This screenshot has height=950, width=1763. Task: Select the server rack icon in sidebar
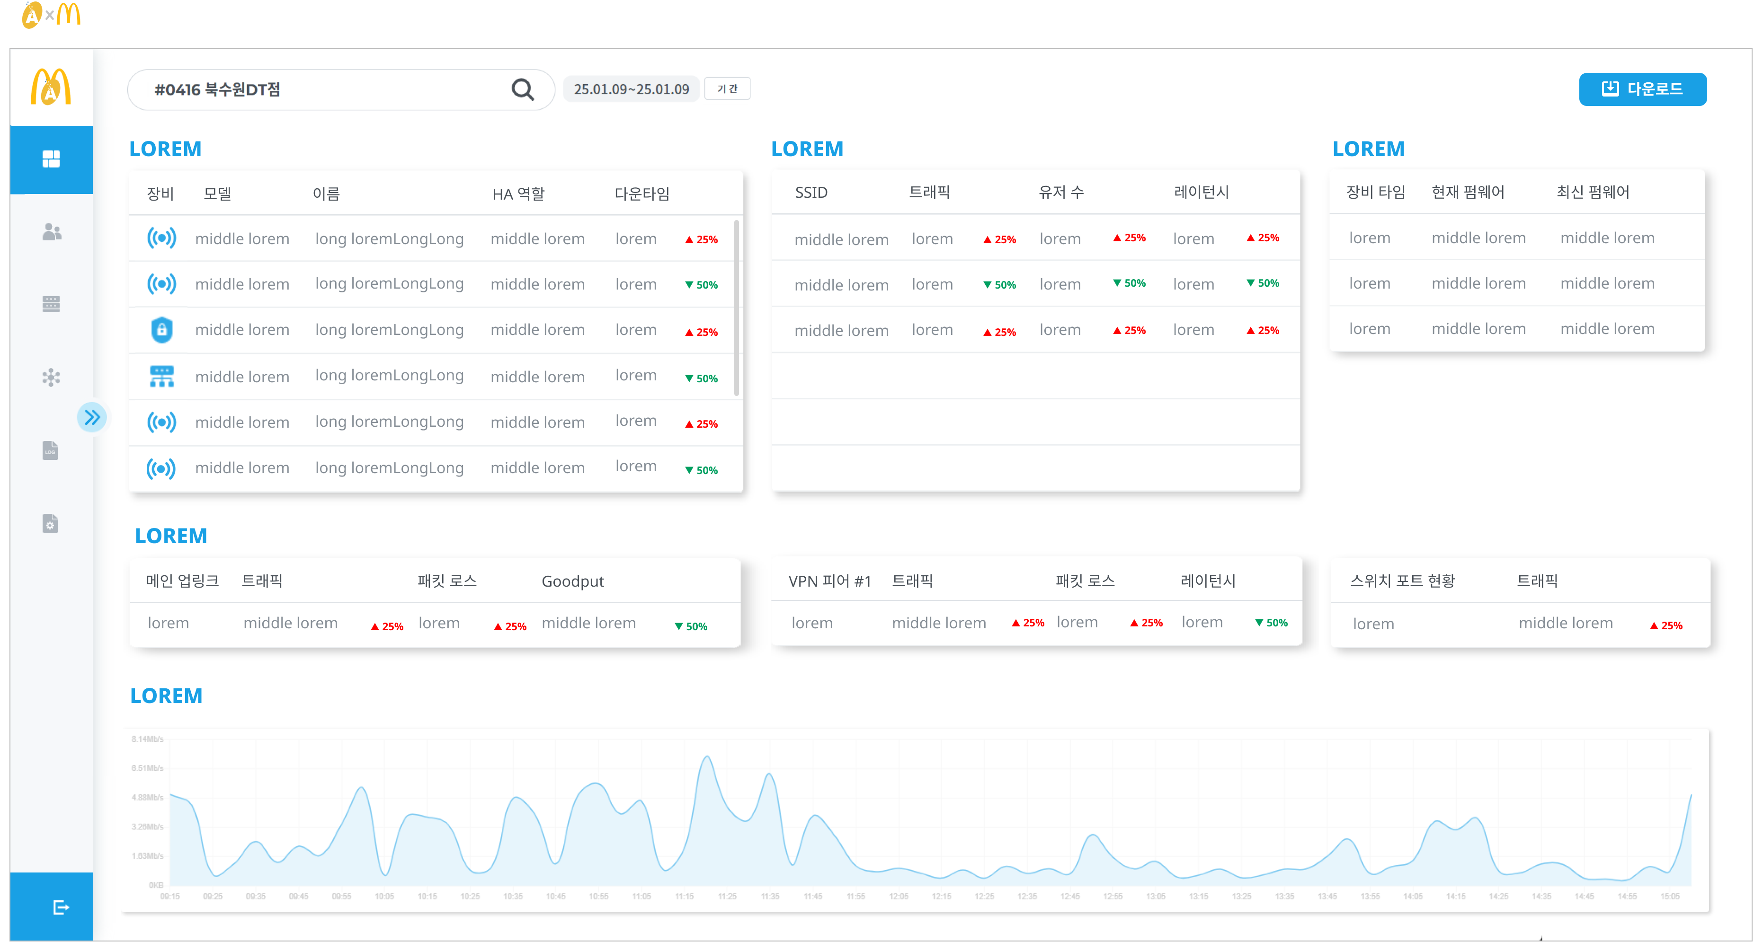51,304
